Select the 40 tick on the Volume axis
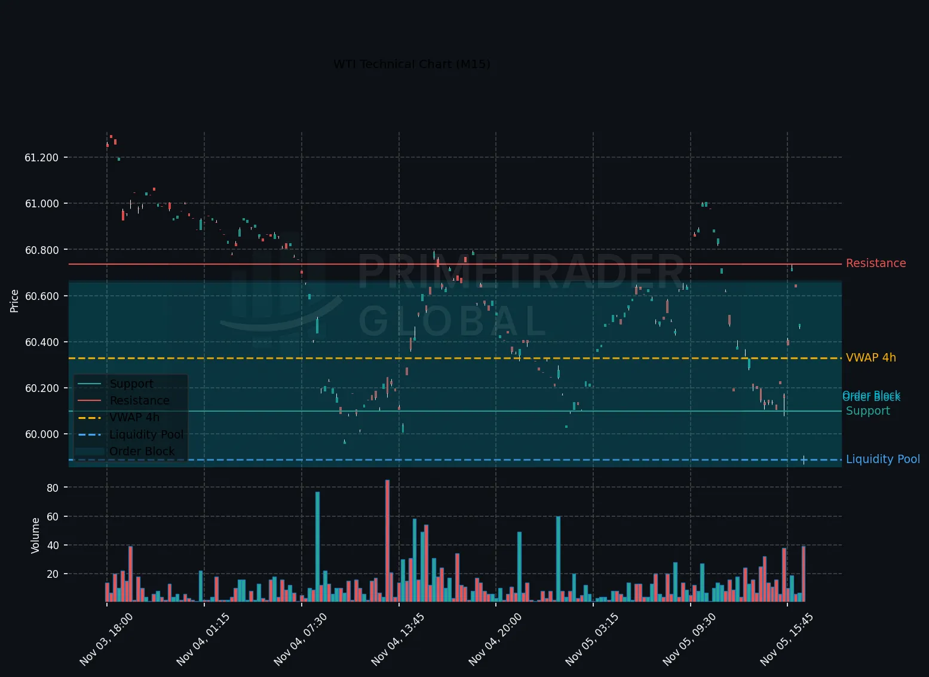Image resolution: width=929 pixels, height=677 pixels. [x=53, y=546]
